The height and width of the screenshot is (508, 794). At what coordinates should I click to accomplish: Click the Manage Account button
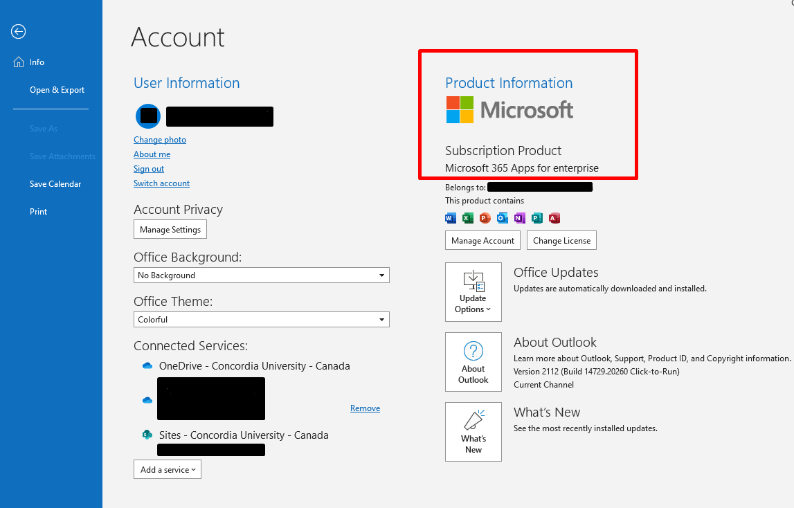[x=482, y=241]
